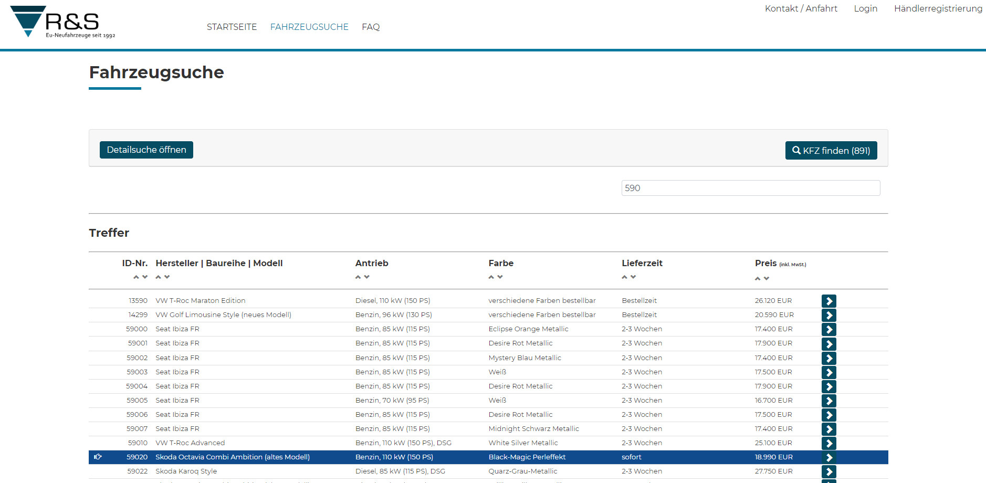Viewport: 986px width, 483px height.
Task: Sort Lieferzeit column ascending with up arrow
Action: [625, 277]
